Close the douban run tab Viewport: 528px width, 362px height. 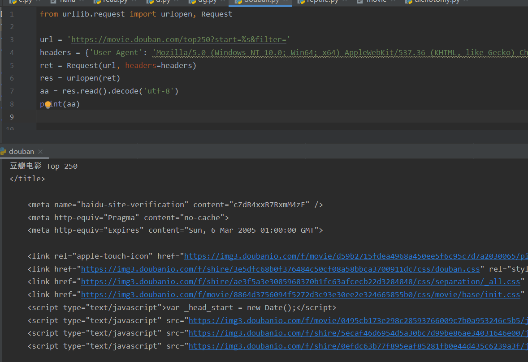pyautogui.click(x=40, y=152)
